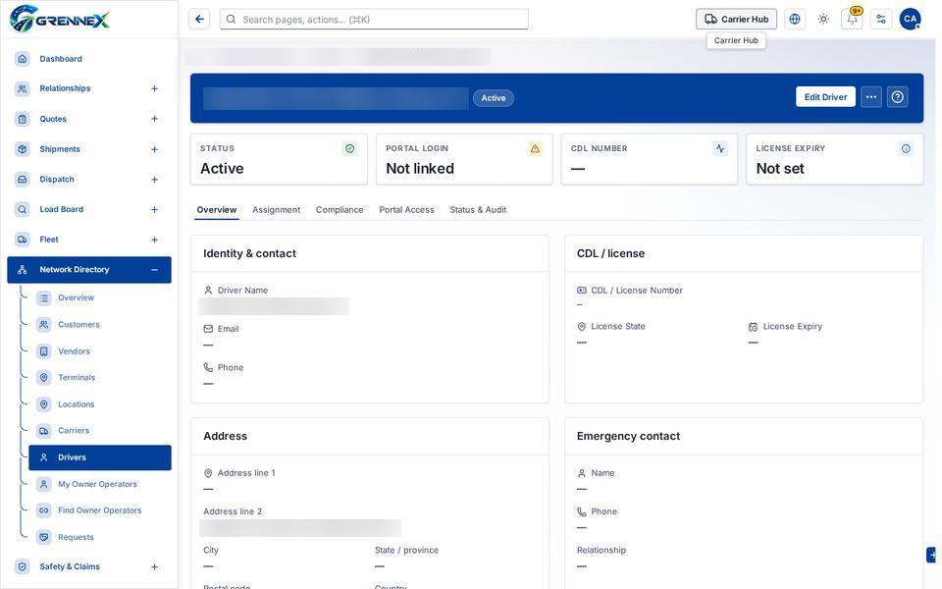Click the CDL Number activity icon

point(719,148)
